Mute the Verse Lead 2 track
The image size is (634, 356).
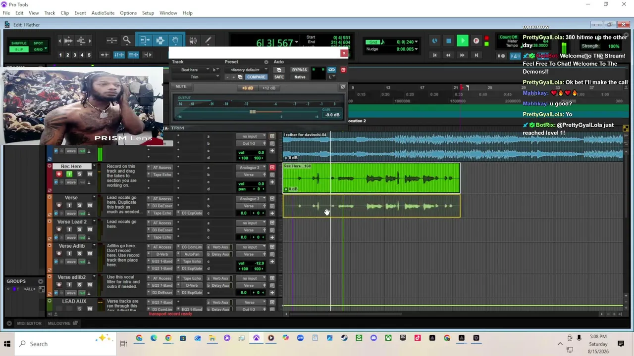click(x=90, y=229)
